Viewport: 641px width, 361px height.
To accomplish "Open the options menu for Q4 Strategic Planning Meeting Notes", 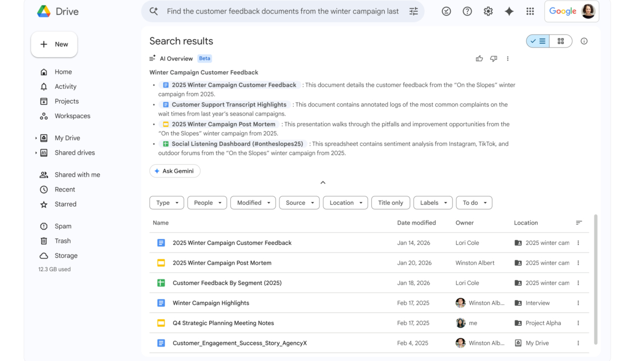I will point(578,323).
